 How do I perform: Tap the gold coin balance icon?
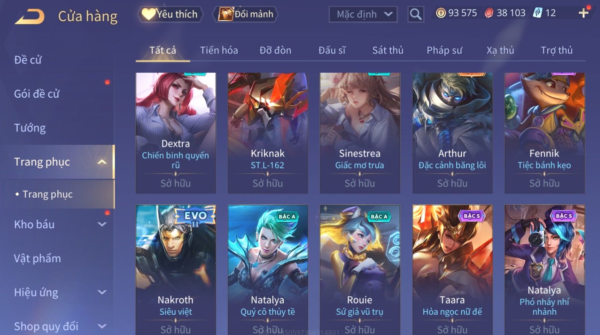point(441,13)
